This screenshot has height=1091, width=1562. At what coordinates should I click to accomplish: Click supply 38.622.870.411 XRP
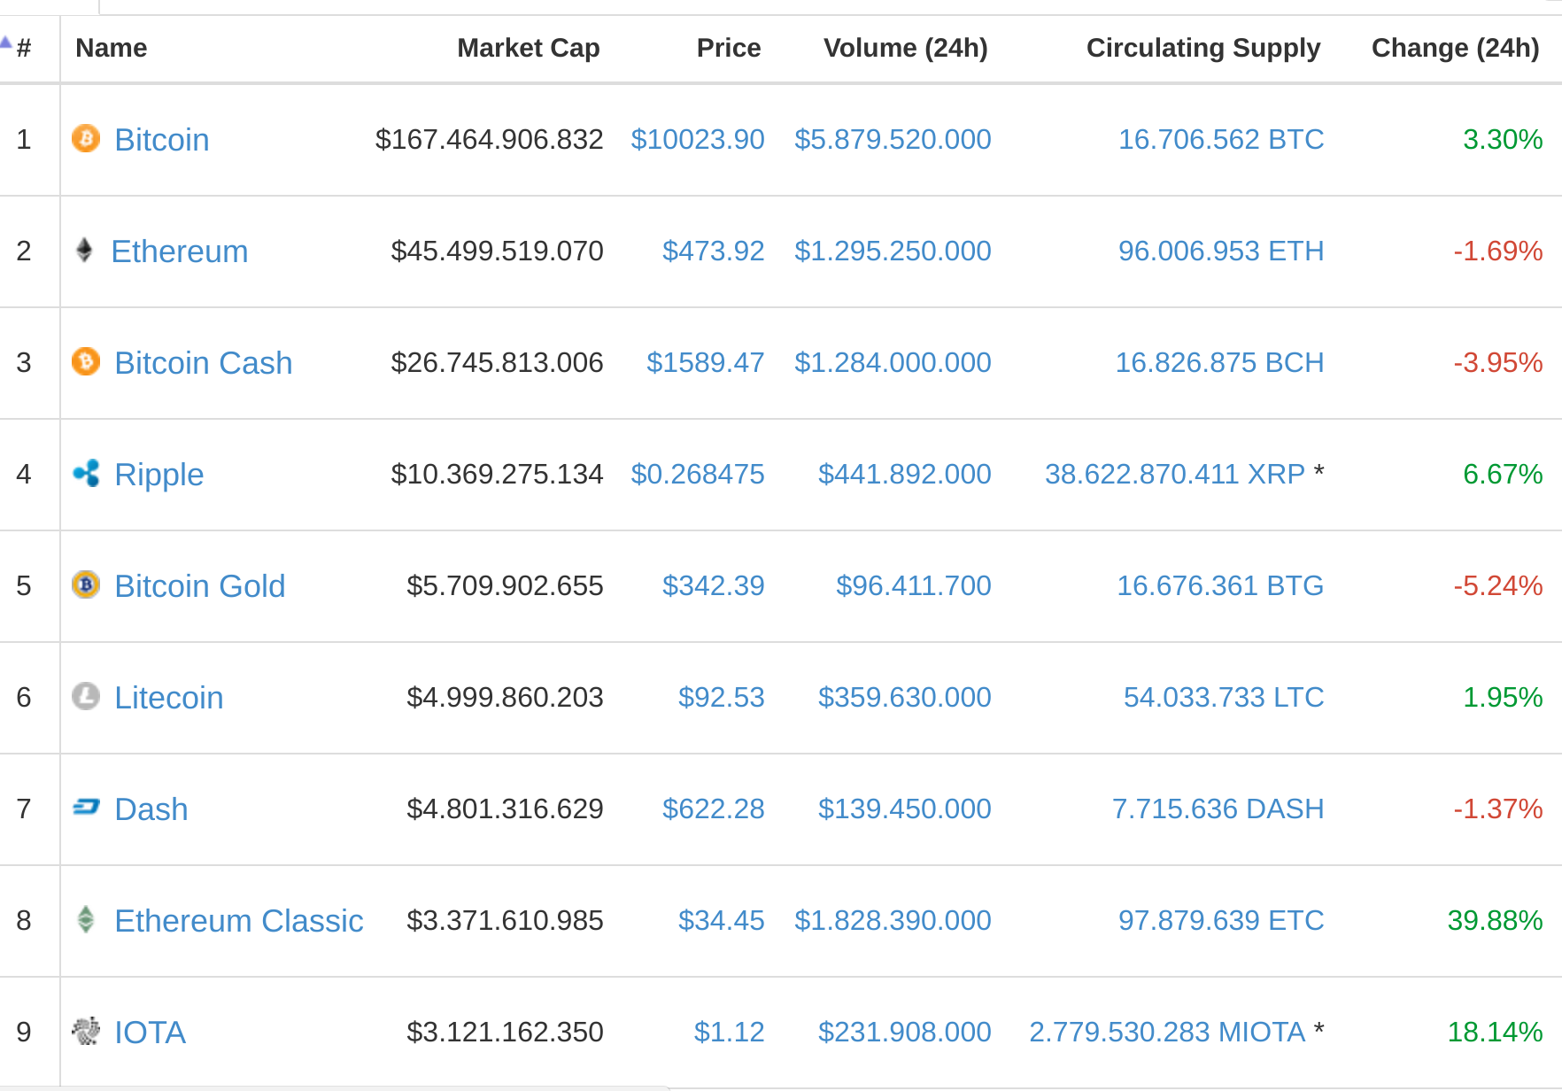pos(1175,474)
